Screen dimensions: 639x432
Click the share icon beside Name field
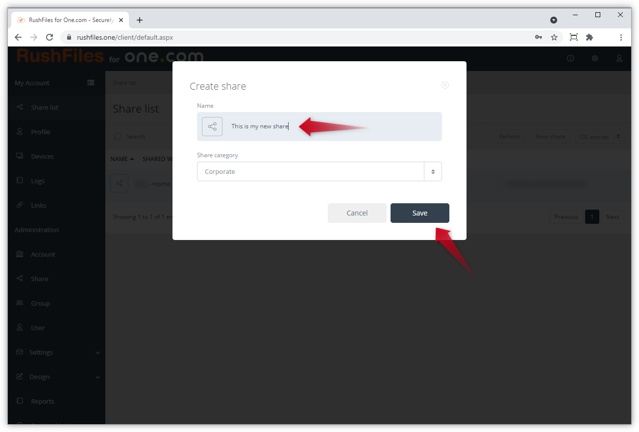click(x=212, y=126)
